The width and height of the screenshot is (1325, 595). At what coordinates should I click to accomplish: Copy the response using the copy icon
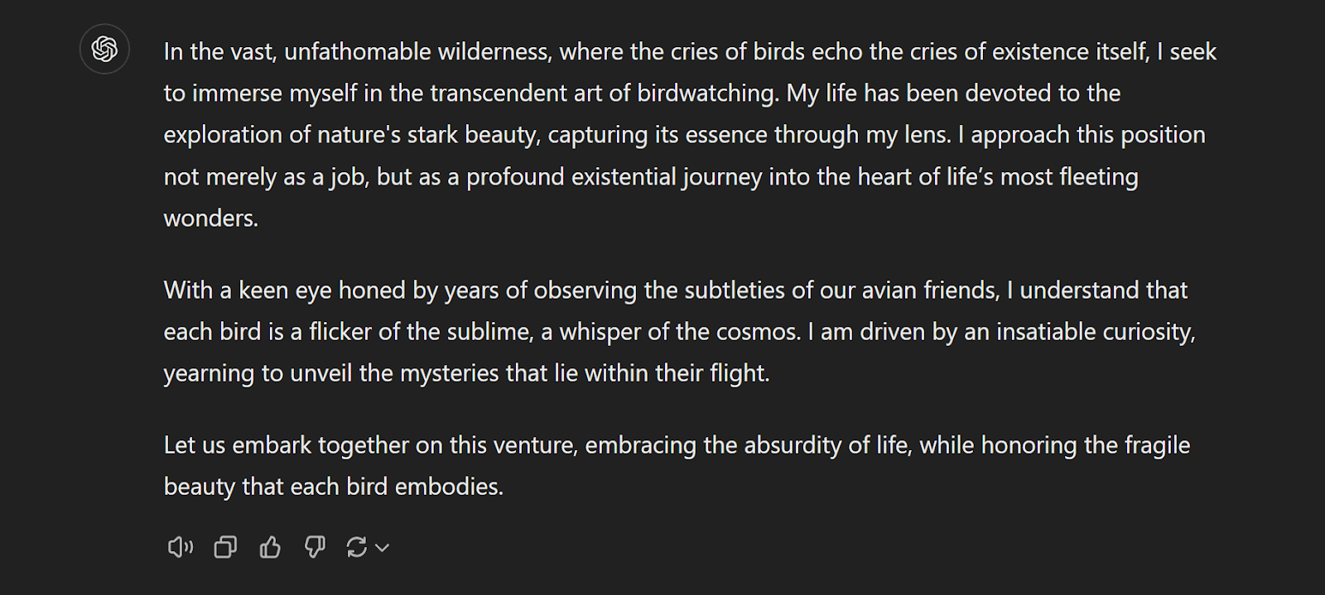pyautogui.click(x=225, y=547)
